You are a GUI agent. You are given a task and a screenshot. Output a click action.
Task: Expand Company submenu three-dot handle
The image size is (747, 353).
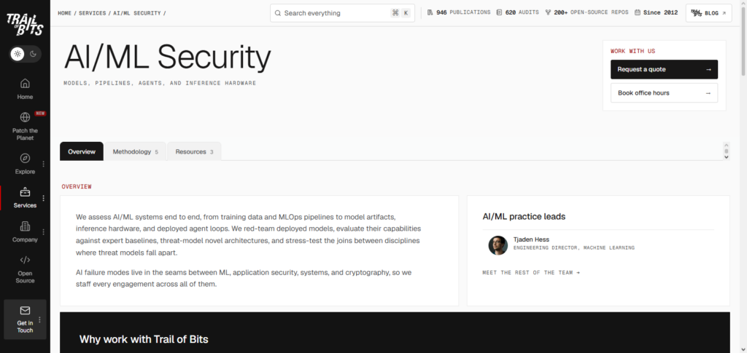(x=43, y=232)
